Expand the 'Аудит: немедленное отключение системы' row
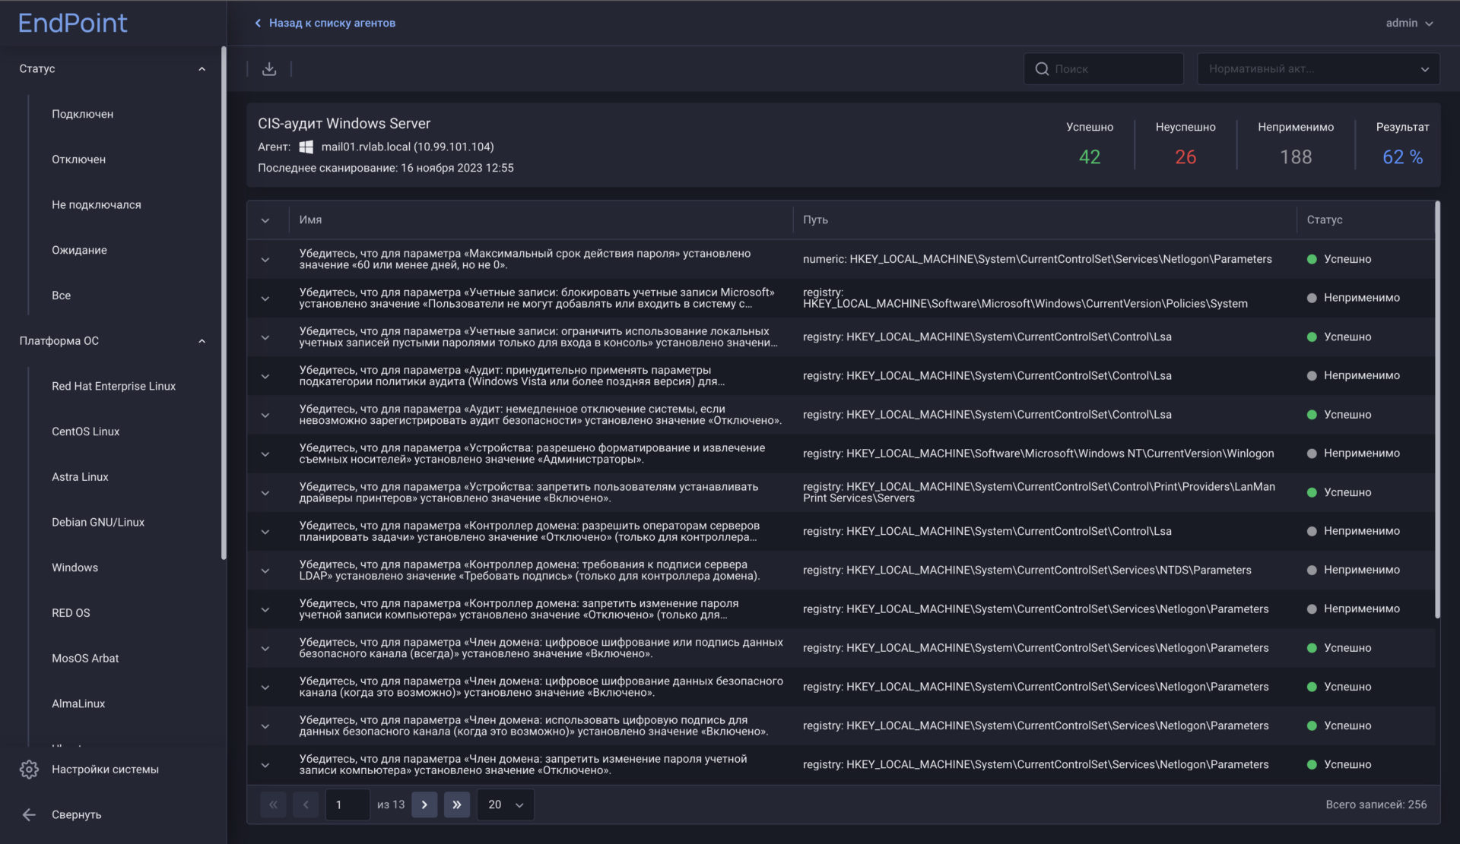This screenshot has width=1460, height=844. point(265,416)
